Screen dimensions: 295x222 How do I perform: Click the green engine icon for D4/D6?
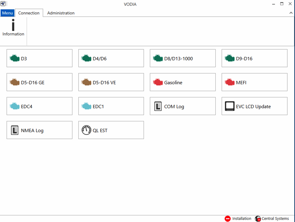86,58
